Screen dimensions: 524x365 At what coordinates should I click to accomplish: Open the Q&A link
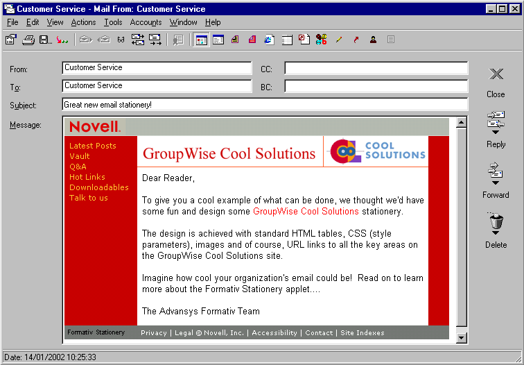pyautogui.click(x=78, y=167)
